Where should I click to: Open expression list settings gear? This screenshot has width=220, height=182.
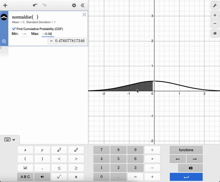tap(74, 5)
